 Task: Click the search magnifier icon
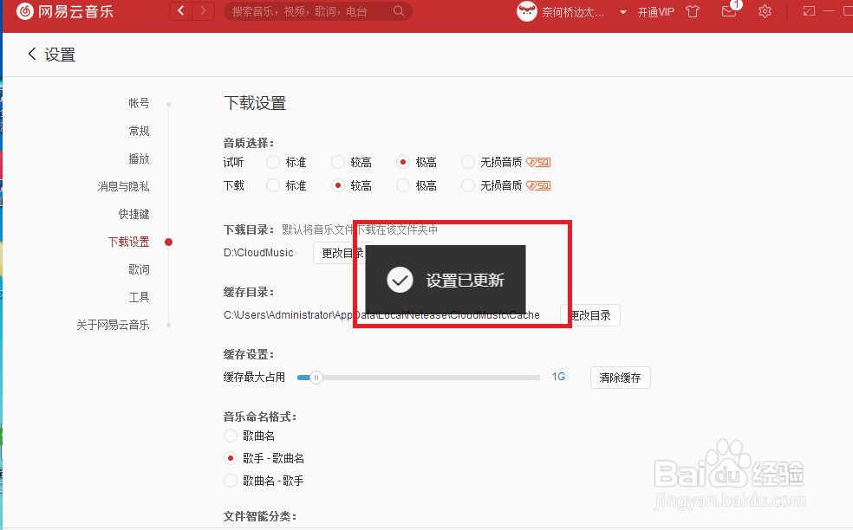[x=399, y=11]
